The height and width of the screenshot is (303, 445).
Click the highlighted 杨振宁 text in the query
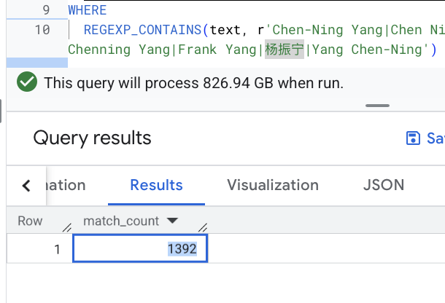click(285, 50)
